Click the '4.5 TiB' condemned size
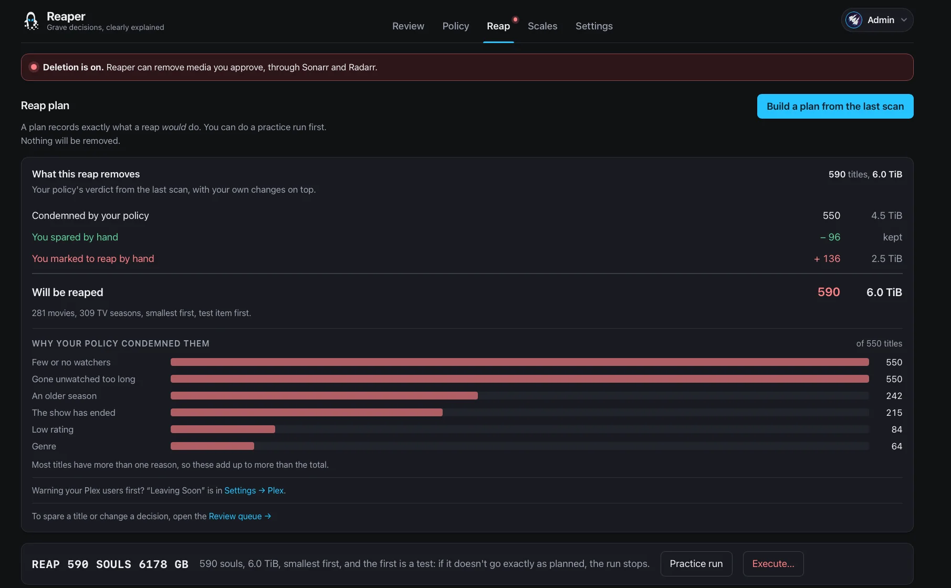951x588 pixels. 886,216
